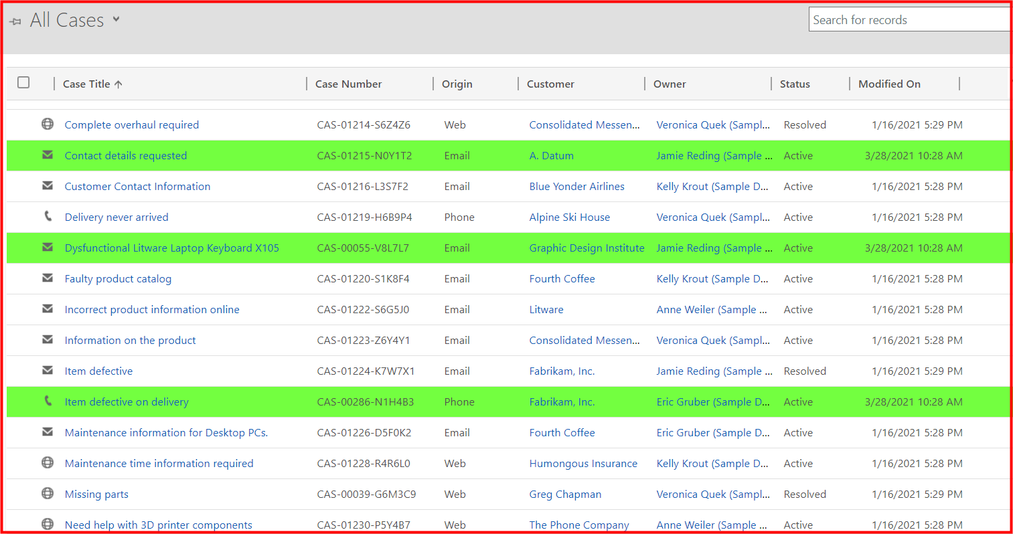1013x534 pixels.
Task: Click email icon for Contact details requested
Action: point(48,155)
